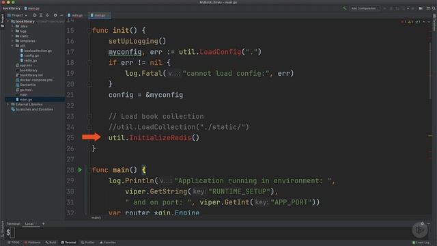Add a new terminal session with plus icon
437x246 pixels.
coord(43,223)
